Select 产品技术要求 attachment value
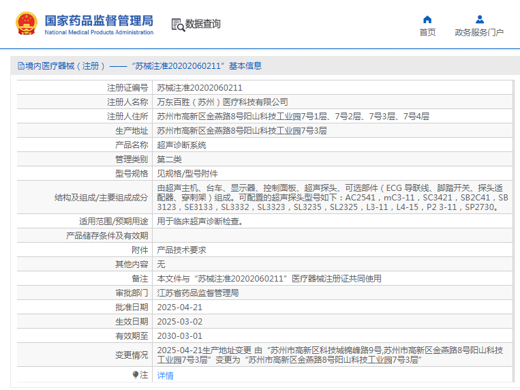This screenshot has width=520, height=390. coord(181,250)
